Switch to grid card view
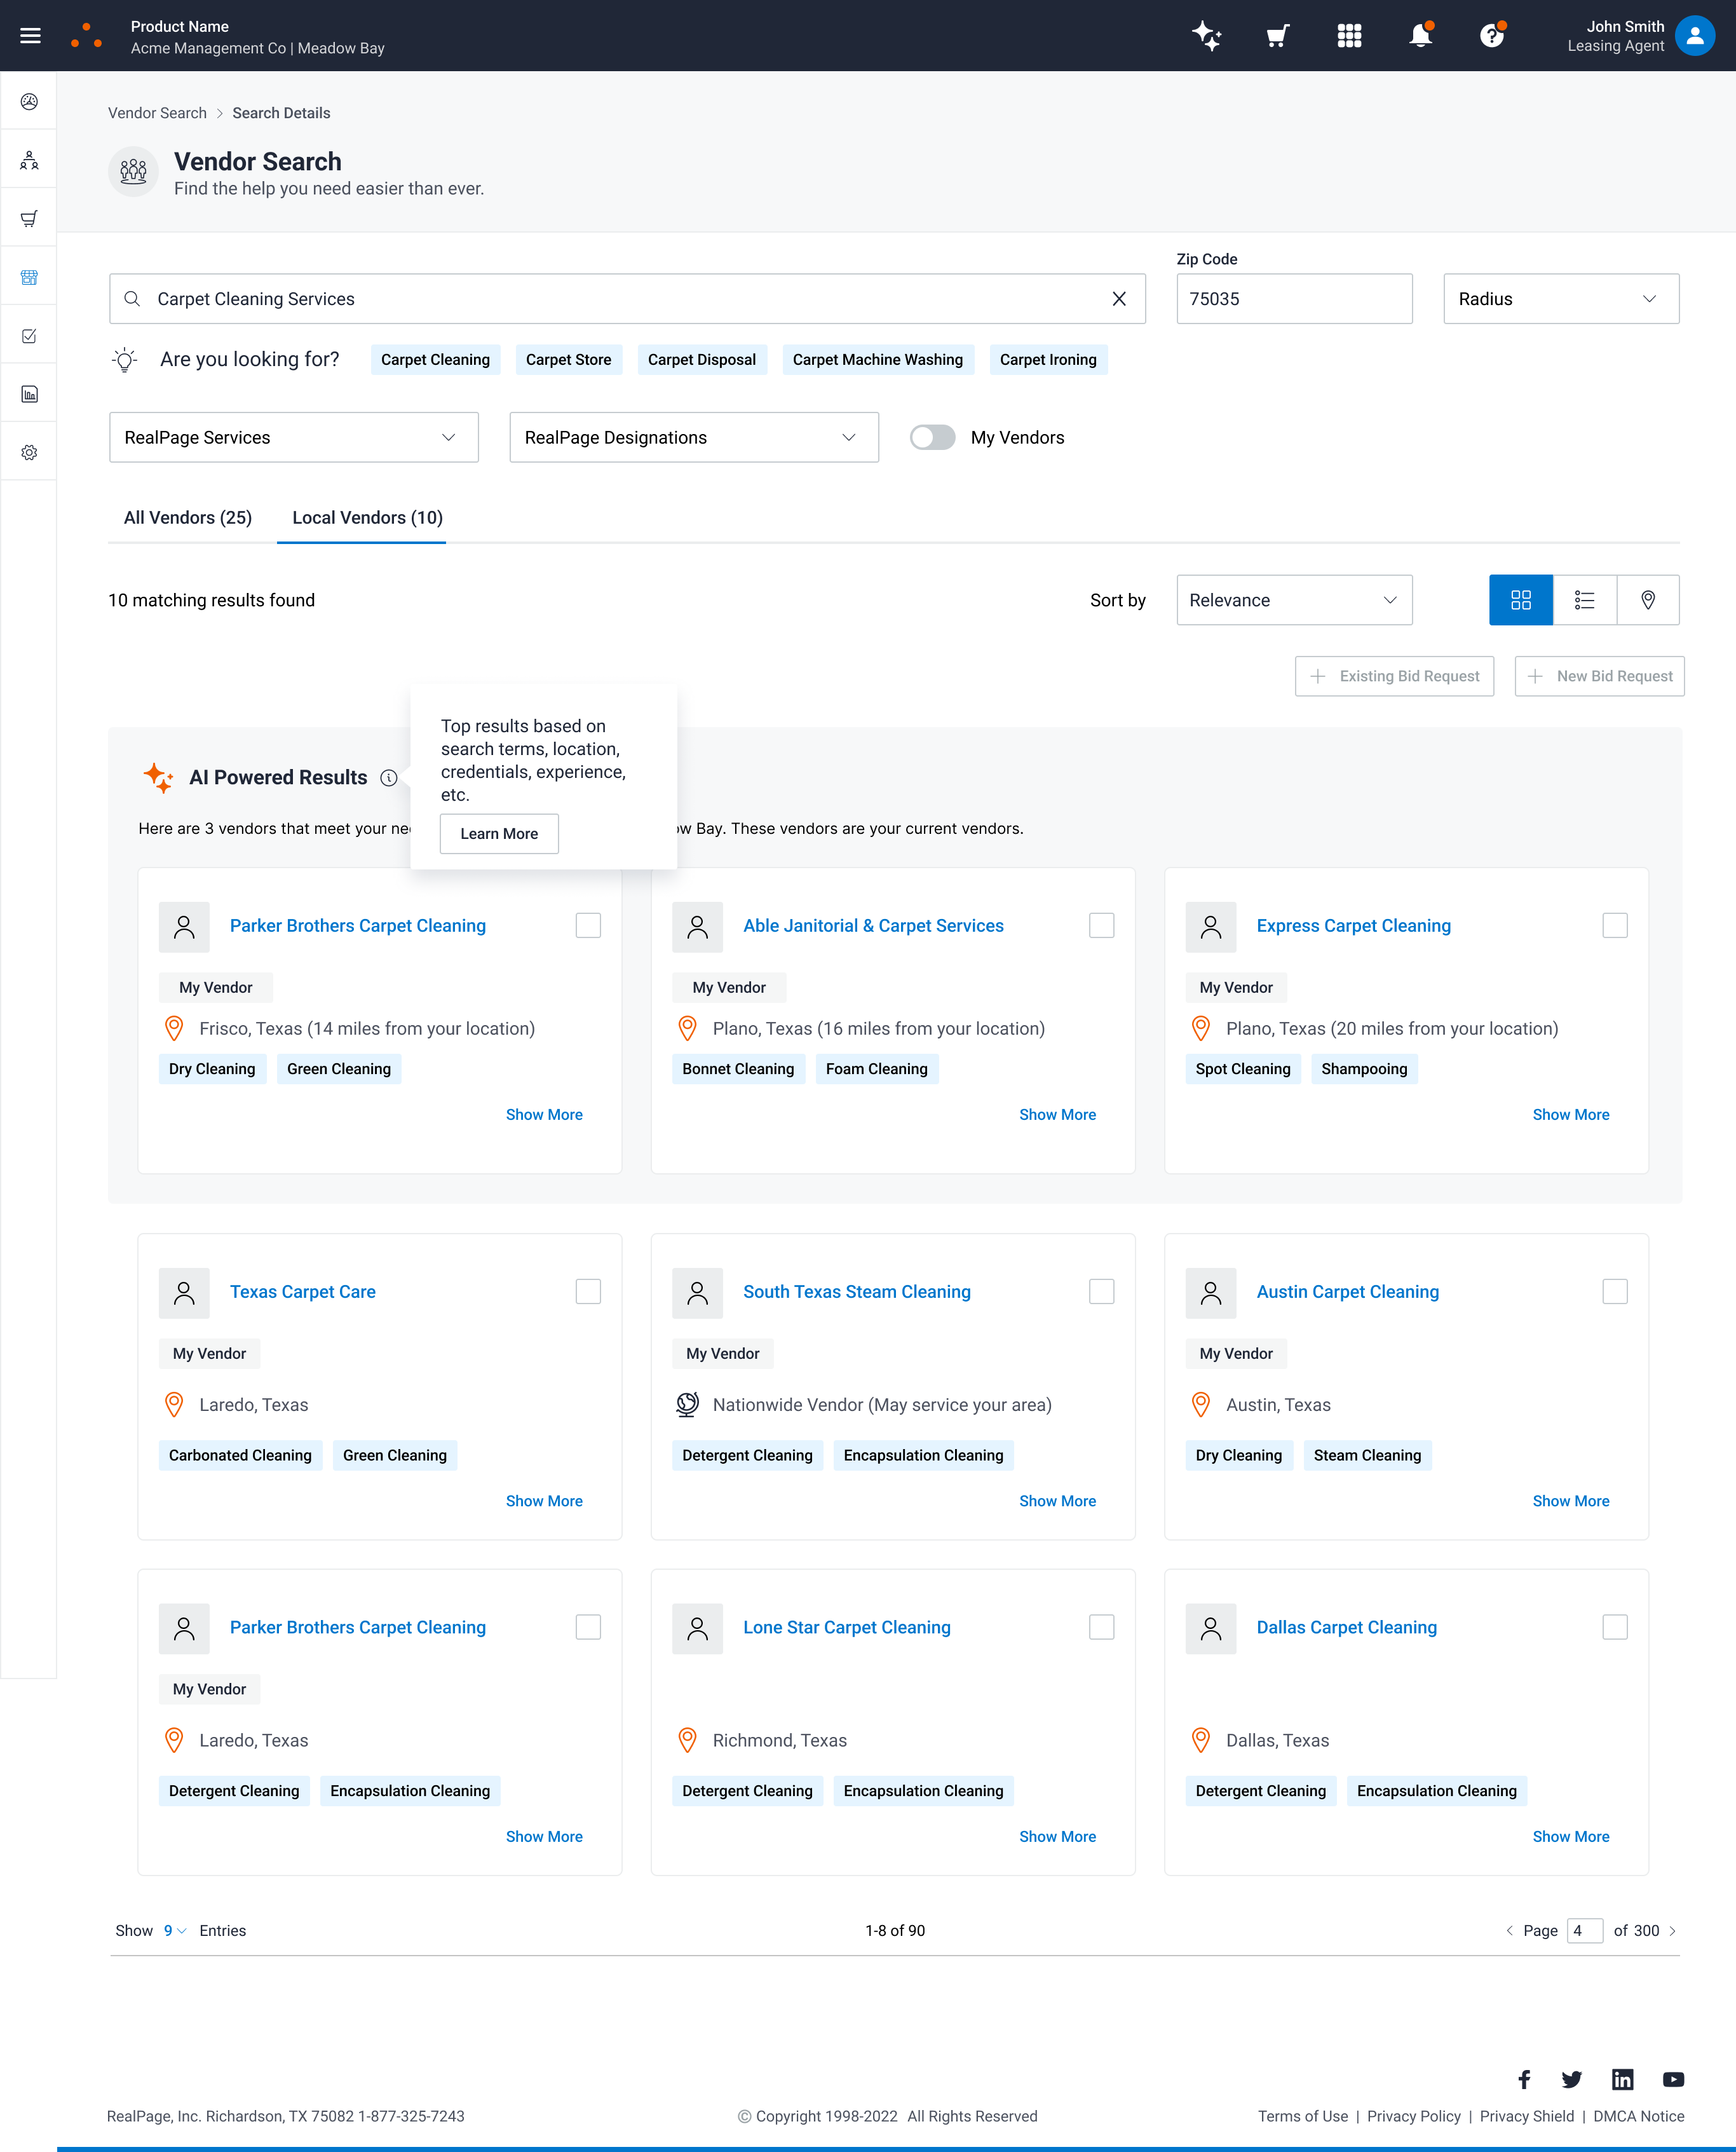This screenshot has height=2152, width=1736. pyautogui.click(x=1520, y=600)
